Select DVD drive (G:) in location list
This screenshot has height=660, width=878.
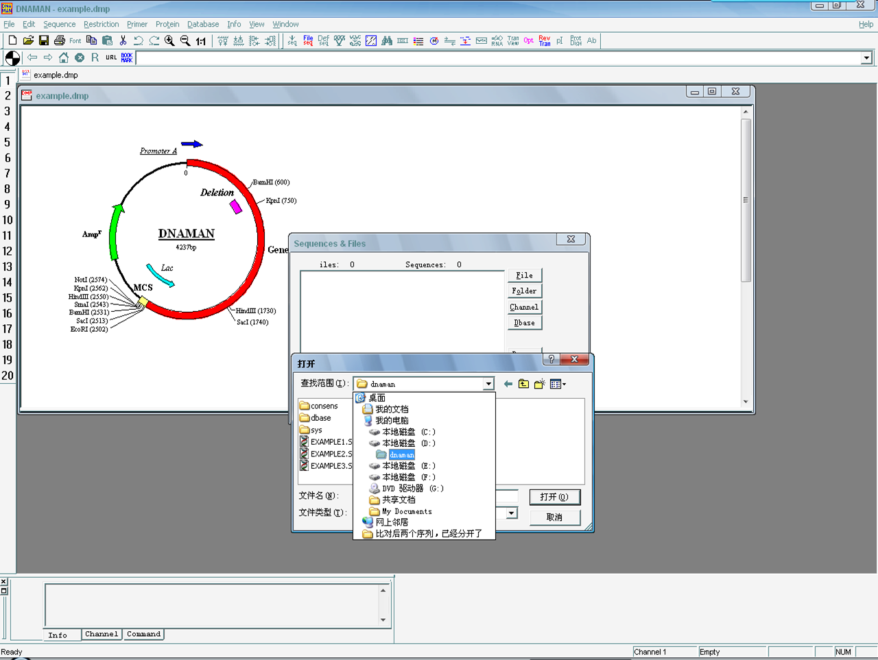[x=406, y=489]
